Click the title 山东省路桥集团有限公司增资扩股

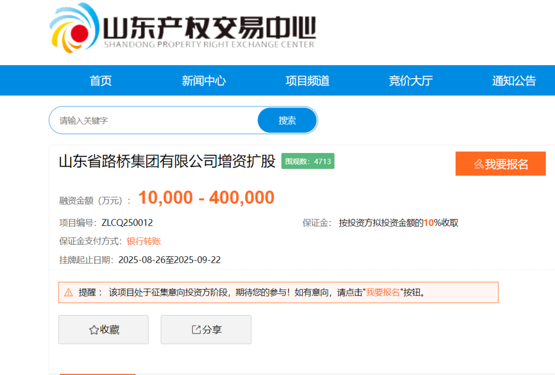pyautogui.click(x=167, y=161)
